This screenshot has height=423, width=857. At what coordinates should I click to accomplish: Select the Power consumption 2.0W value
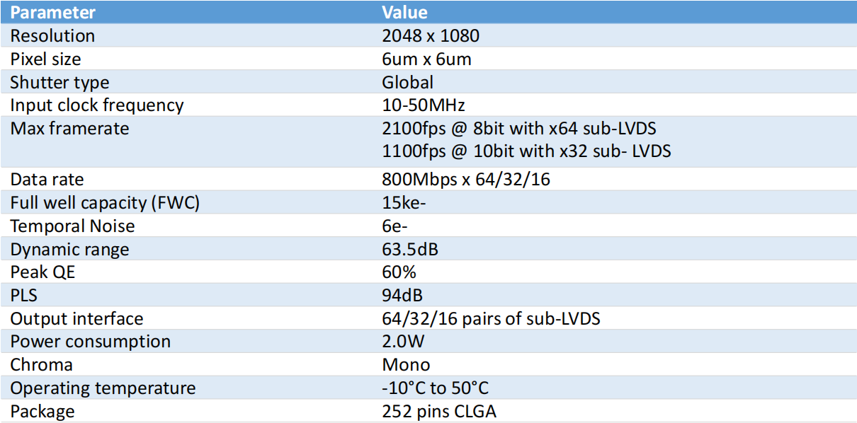coord(404,342)
